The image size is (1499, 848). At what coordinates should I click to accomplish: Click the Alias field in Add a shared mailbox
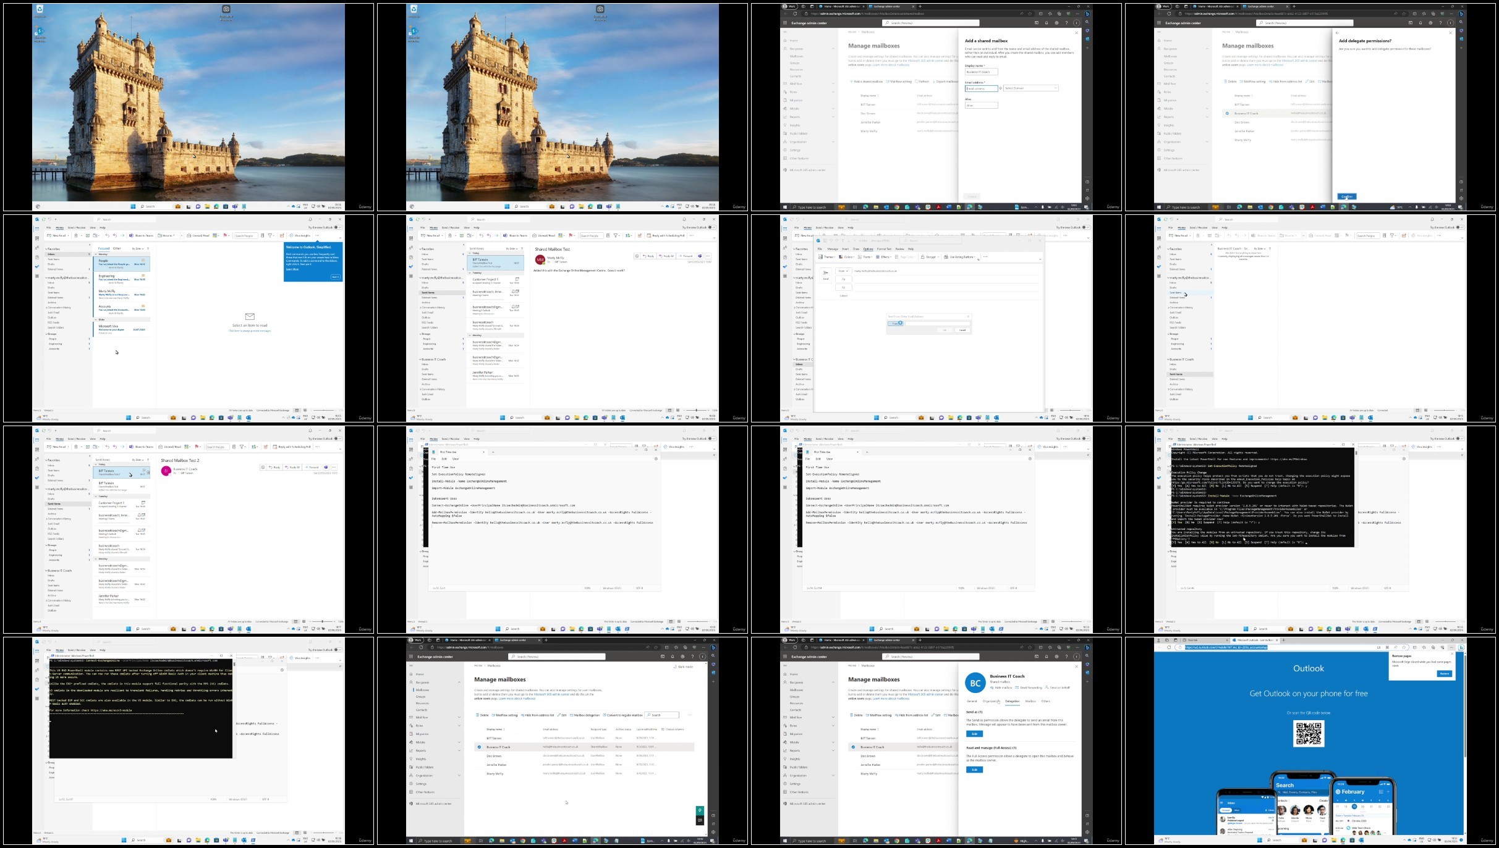coord(981,105)
